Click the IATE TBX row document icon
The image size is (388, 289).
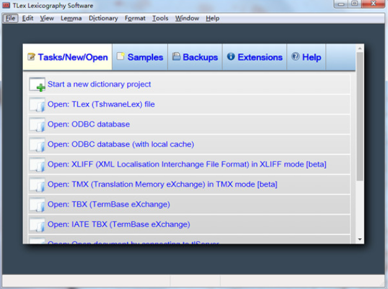37,225
